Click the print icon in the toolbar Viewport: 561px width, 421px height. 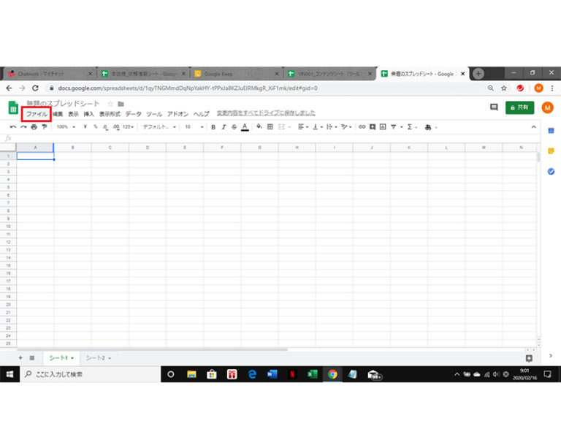click(34, 126)
